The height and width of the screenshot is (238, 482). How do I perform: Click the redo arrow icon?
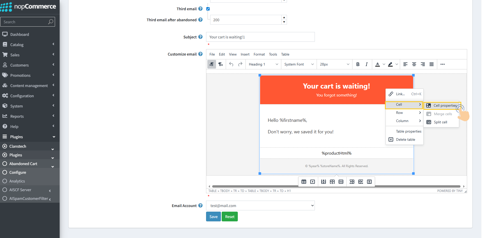click(x=240, y=64)
